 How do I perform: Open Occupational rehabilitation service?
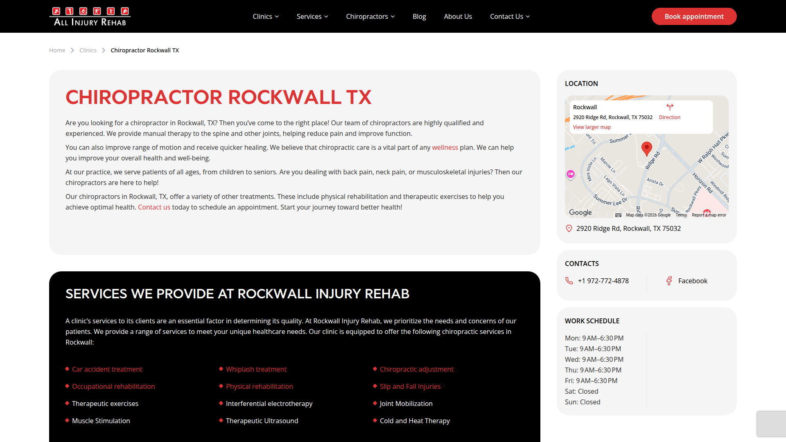coord(113,386)
